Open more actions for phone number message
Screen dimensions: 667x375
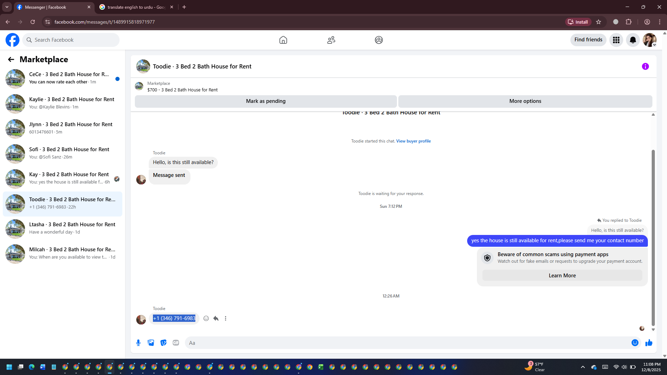(x=226, y=318)
